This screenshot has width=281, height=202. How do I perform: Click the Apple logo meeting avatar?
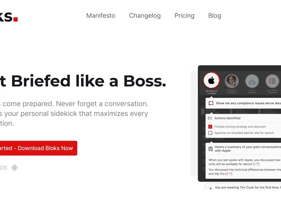pyautogui.click(x=211, y=81)
